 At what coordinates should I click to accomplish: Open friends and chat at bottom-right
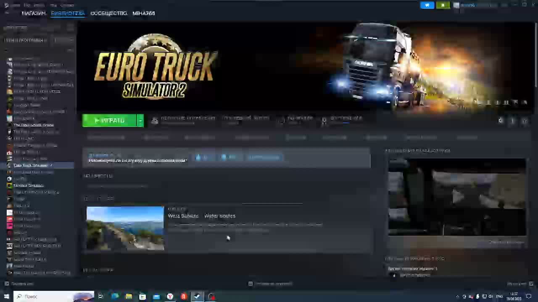pos(520,284)
